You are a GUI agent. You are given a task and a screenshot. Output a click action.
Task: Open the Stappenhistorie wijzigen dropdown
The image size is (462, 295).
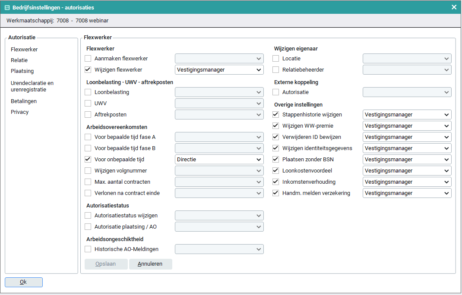(x=407, y=115)
